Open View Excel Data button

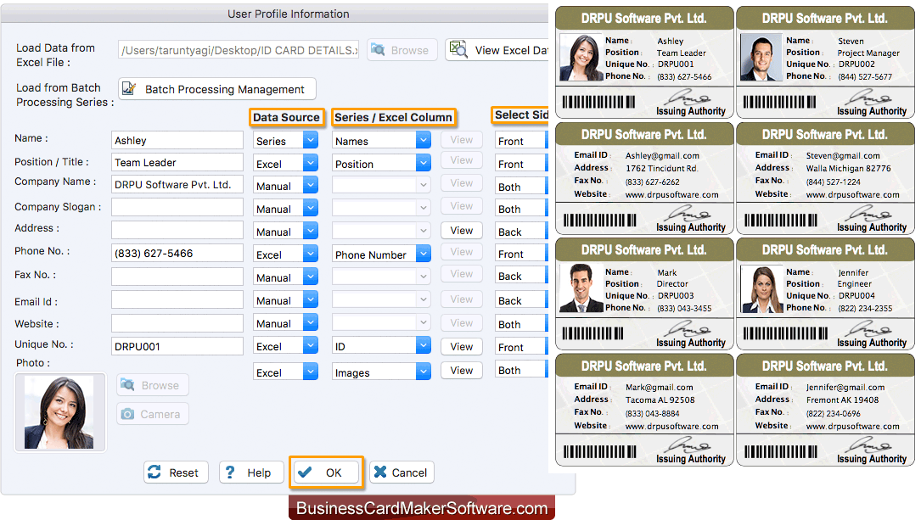coord(497,51)
